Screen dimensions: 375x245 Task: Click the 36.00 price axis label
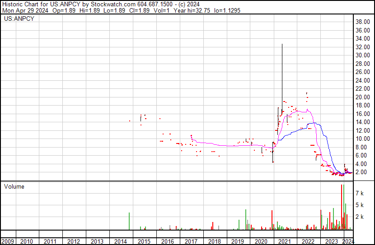[363, 30]
